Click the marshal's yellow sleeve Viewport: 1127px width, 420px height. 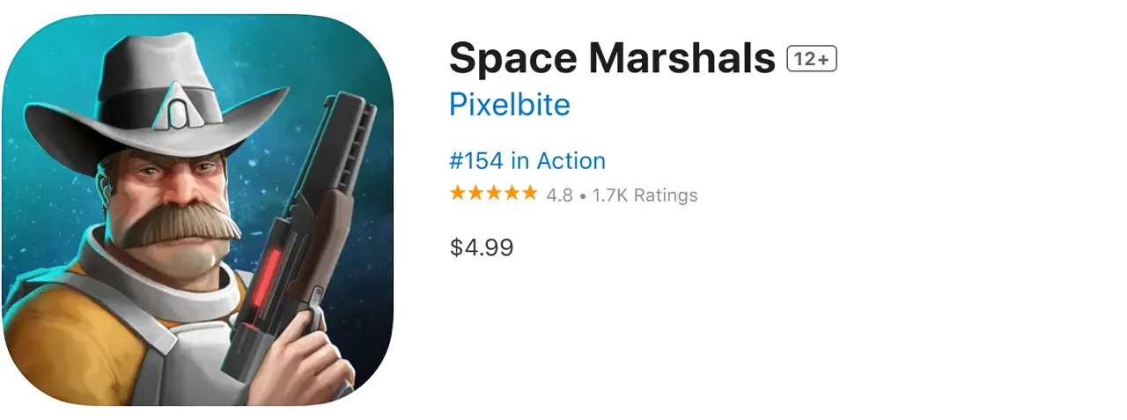point(44,326)
